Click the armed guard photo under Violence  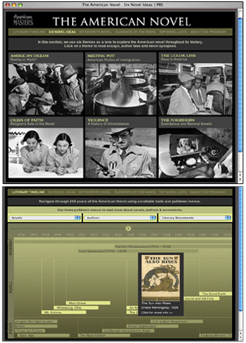121,153
